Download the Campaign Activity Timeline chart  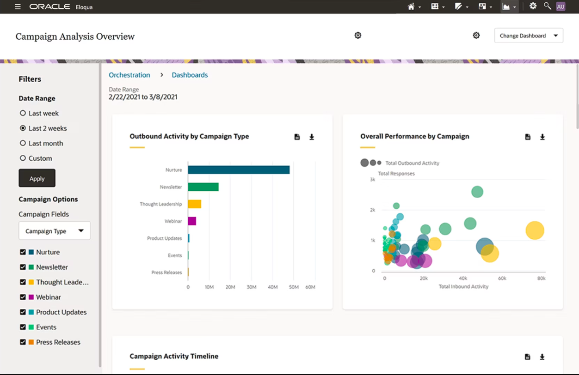(542, 357)
